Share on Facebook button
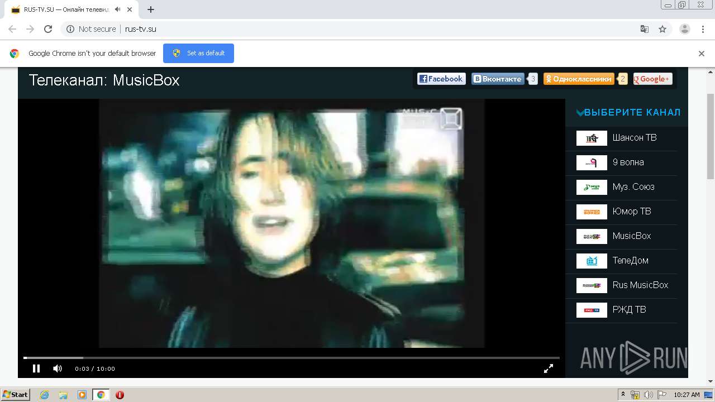This screenshot has width=715, height=402. click(441, 79)
